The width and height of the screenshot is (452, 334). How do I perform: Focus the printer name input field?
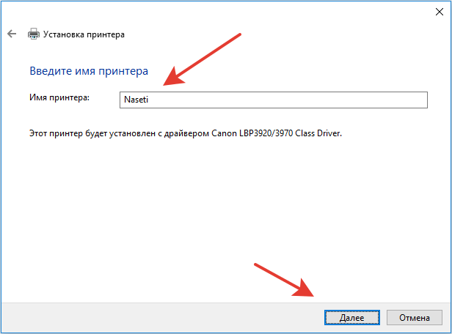tap(272, 100)
